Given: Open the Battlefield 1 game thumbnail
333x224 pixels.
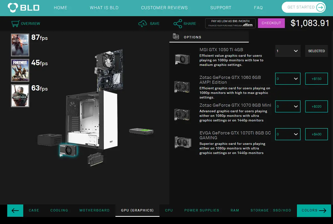Looking at the screenshot, I should (x=20, y=45).
